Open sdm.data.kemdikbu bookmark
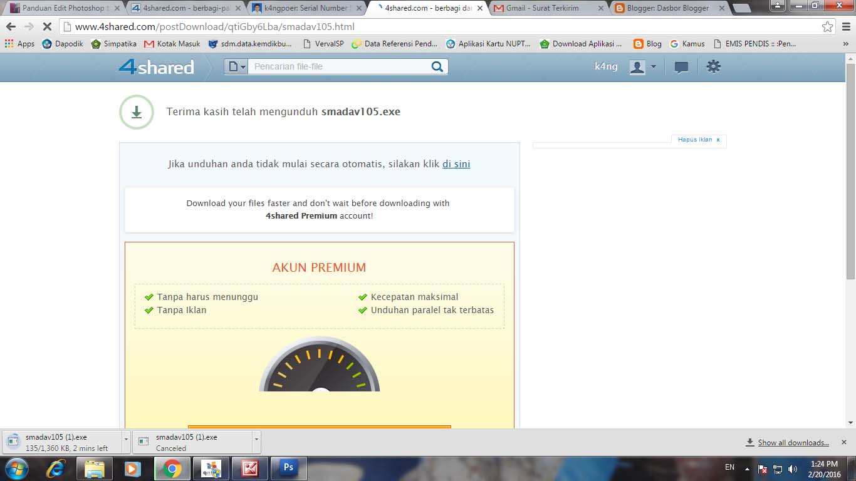 point(250,44)
